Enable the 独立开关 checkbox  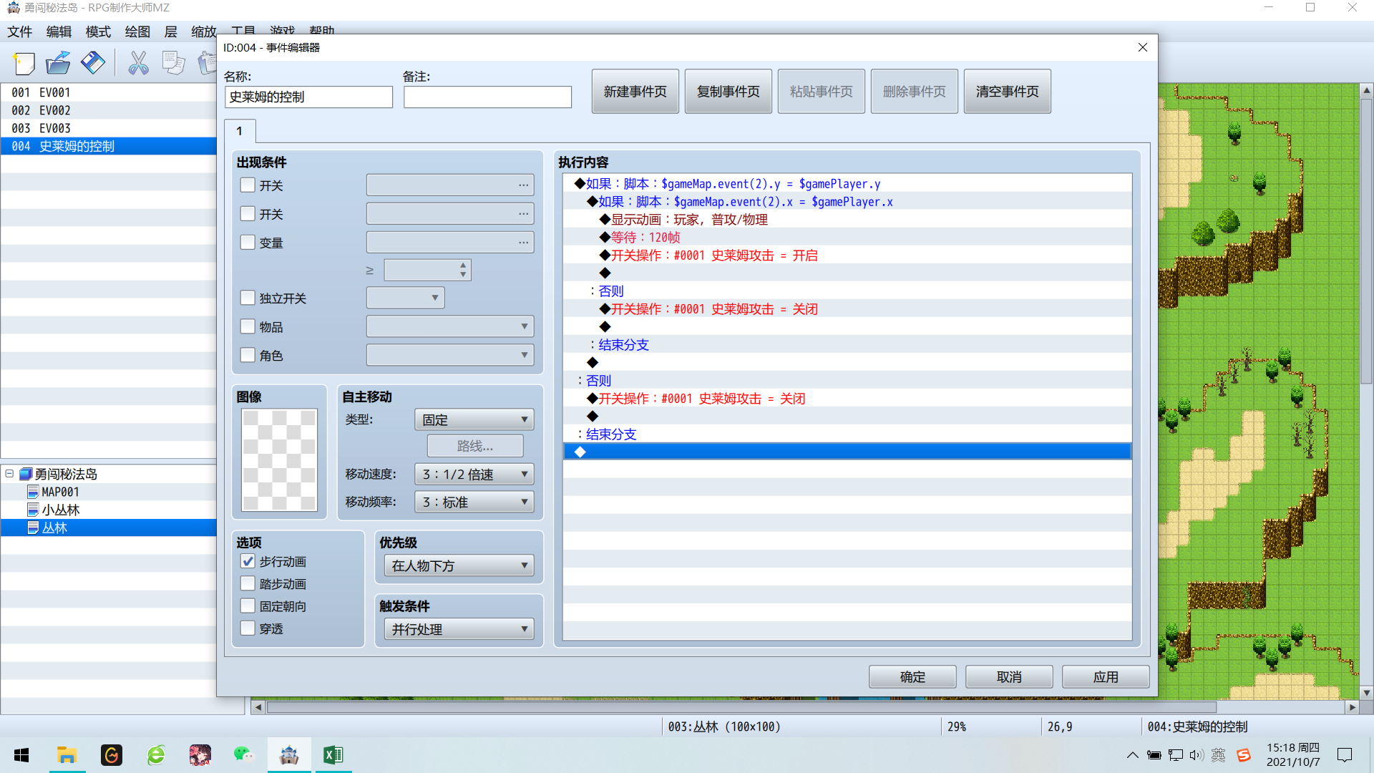pos(248,298)
